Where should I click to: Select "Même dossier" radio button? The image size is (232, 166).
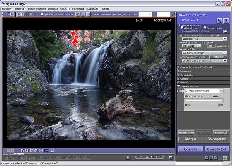[x=182, y=28]
